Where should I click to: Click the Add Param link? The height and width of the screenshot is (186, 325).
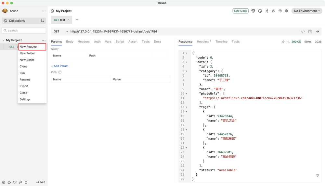[60, 66]
